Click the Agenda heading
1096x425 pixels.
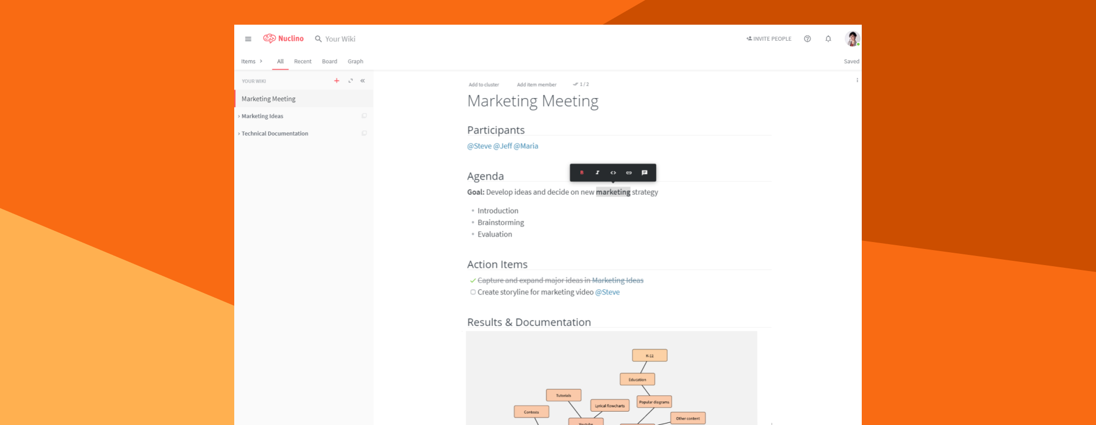pyautogui.click(x=485, y=176)
